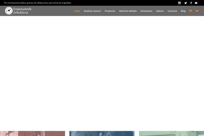Open Material editado page

128,11
